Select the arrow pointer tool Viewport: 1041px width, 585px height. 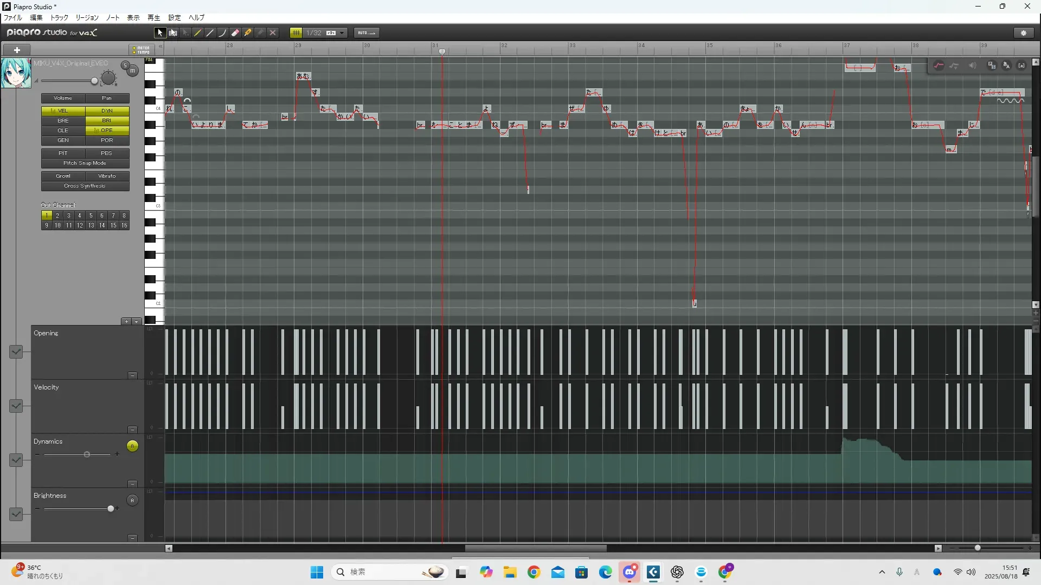point(159,33)
